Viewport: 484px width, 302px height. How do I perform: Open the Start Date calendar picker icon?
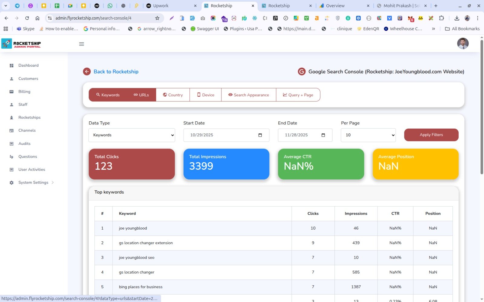pos(260,135)
